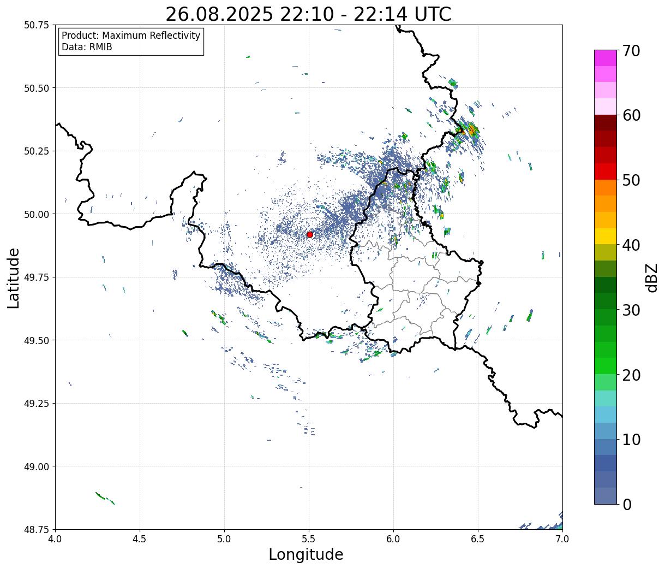Click longitude tick label 5.5
Viewport: 665px width, 568px height.
tap(309, 539)
